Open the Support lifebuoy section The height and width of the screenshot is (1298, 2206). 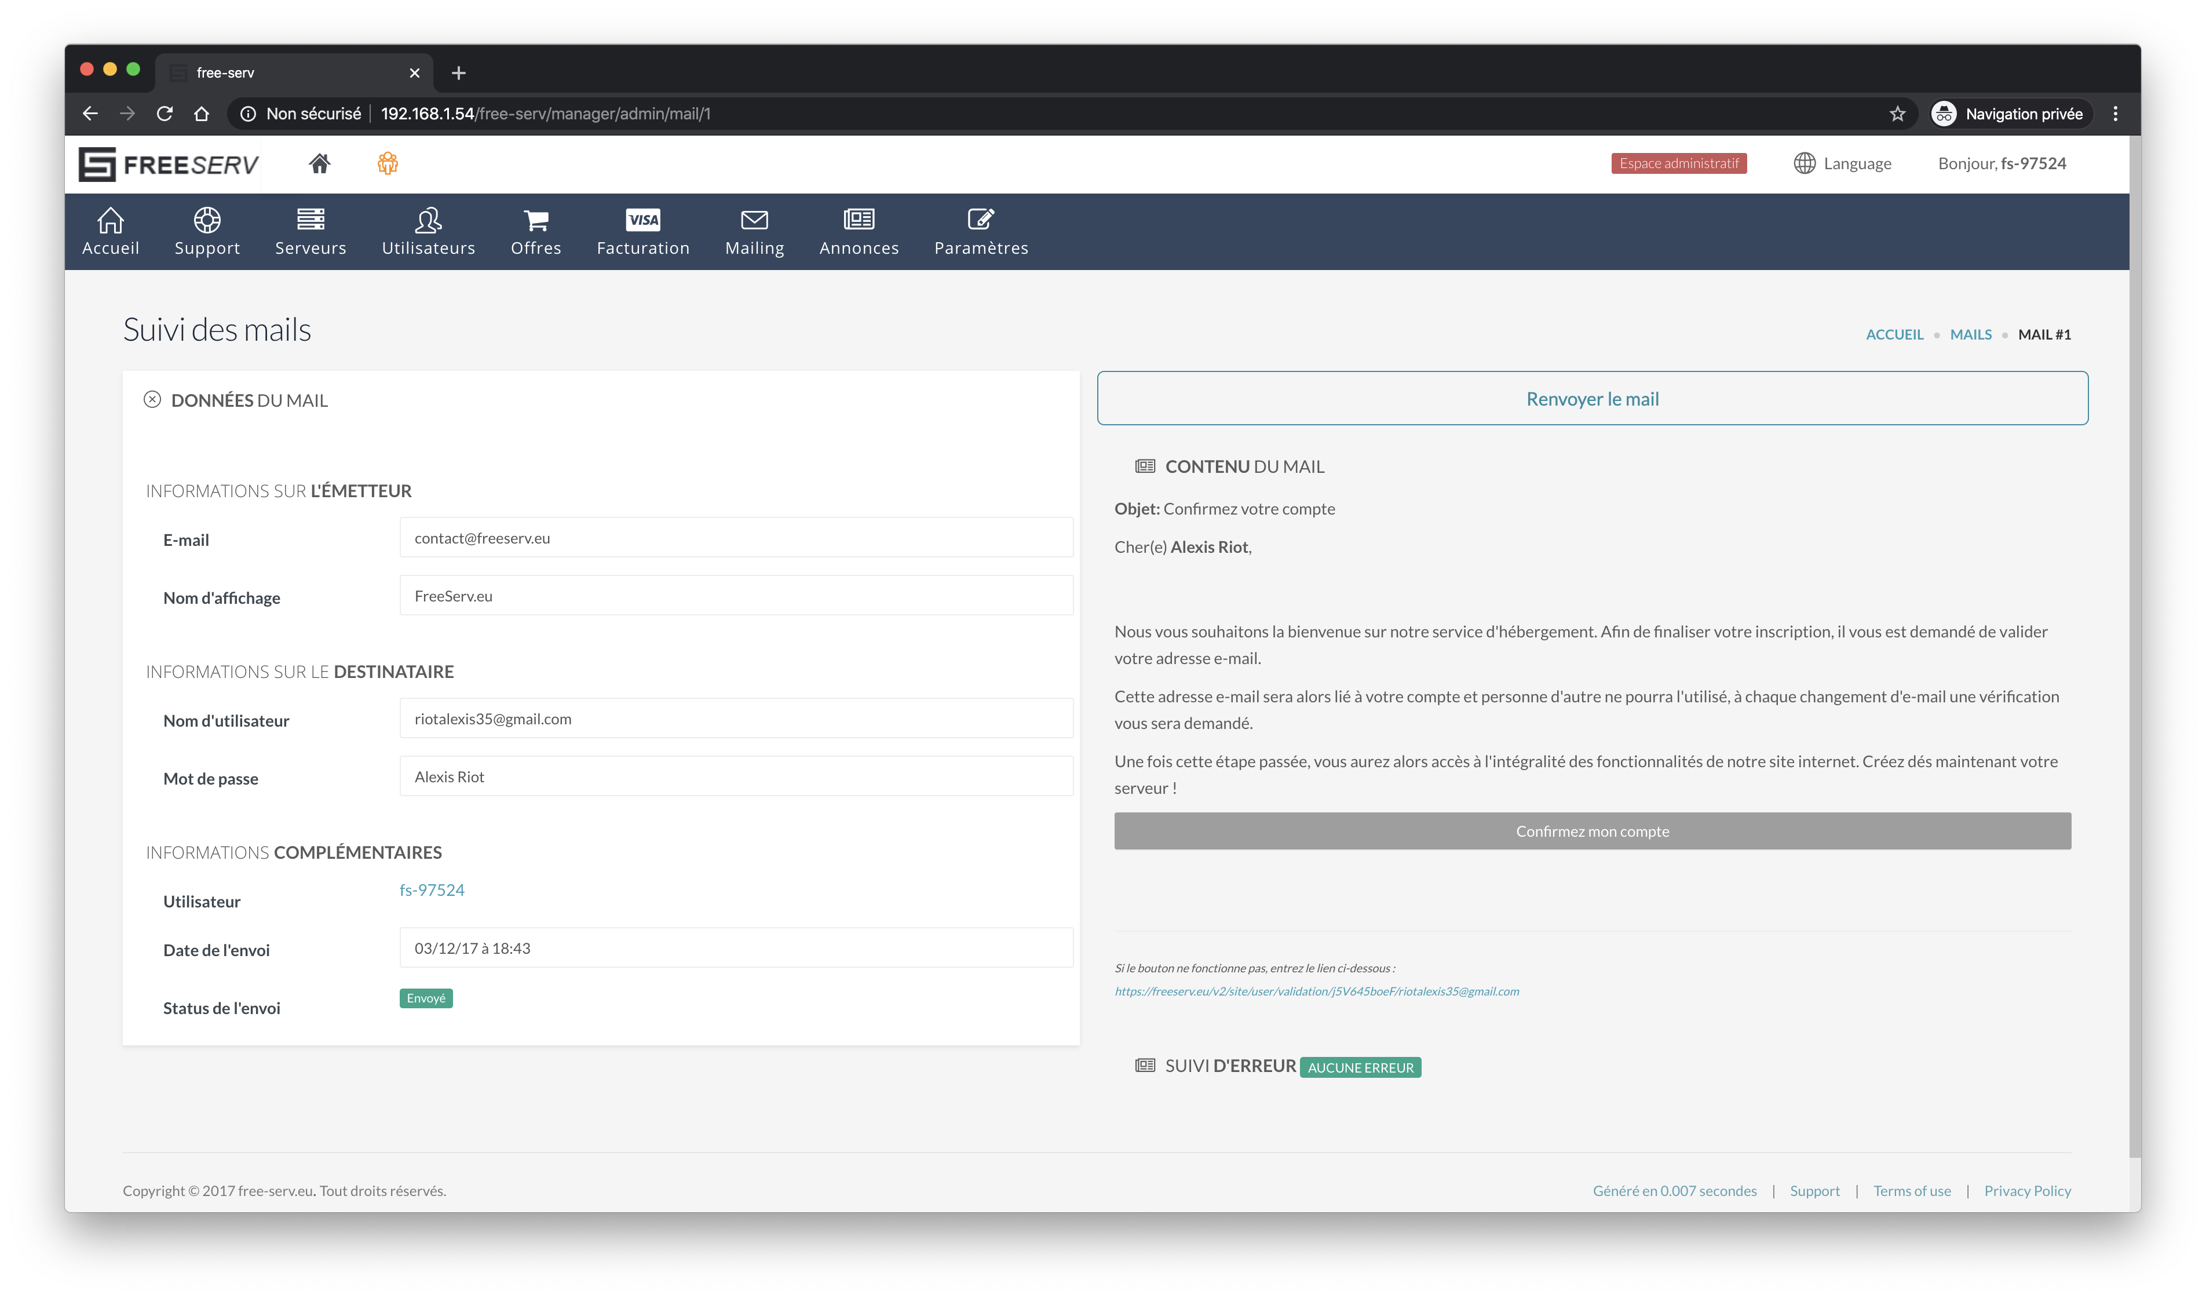207,231
